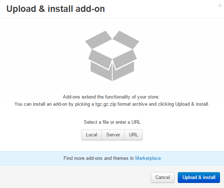Click the blue Upload & install button
Image resolution: width=224 pixels, height=188 pixels.
(199, 177)
